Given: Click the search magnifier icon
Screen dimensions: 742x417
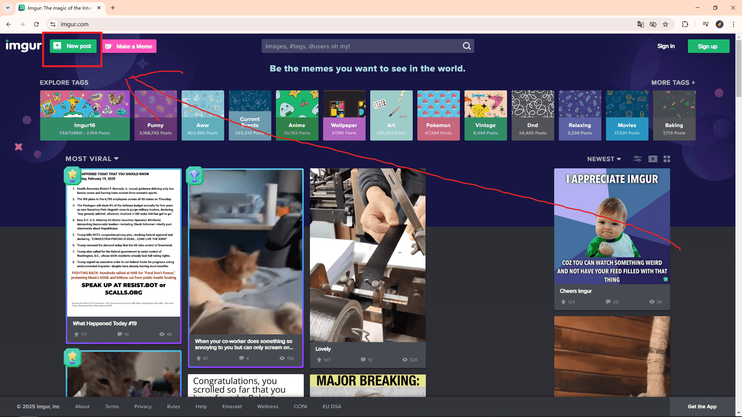Looking at the screenshot, I should click(x=467, y=46).
